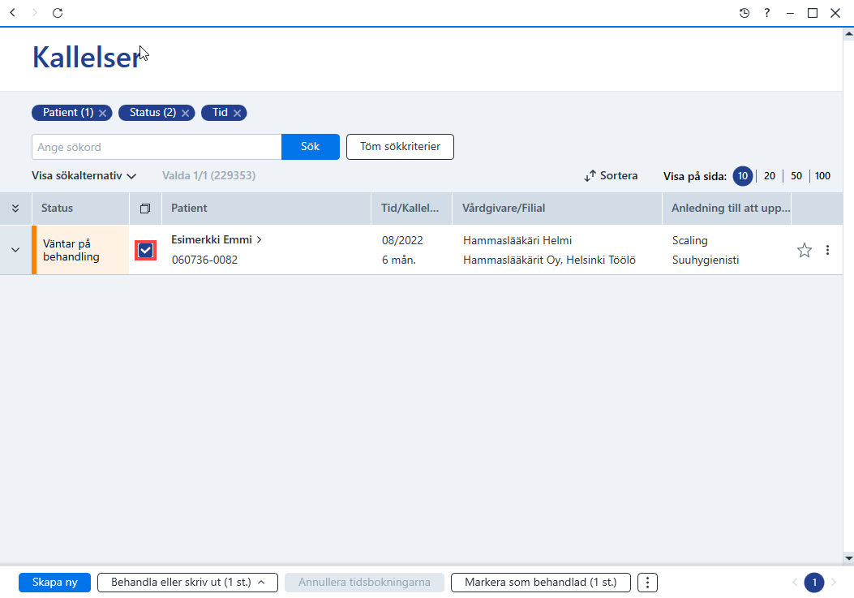The height and width of the screenshot is (598, 854).
Task: Expand all rows with header double chevron
Action: point(15,209)
